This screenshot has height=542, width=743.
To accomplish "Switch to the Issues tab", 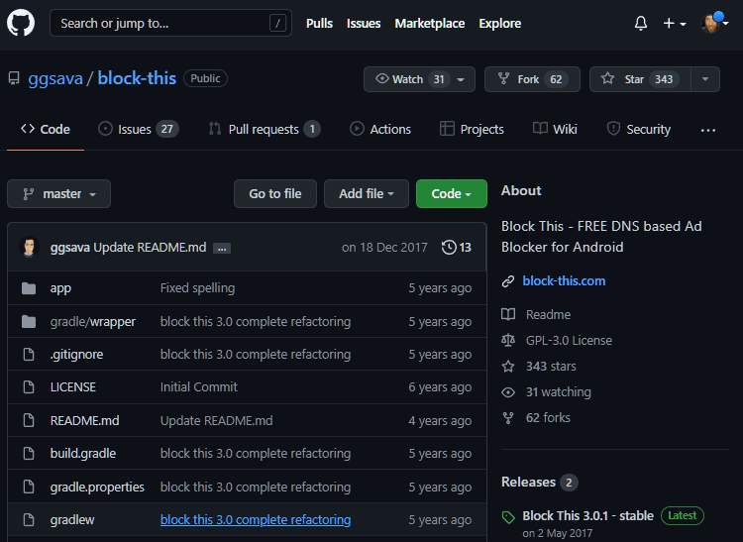I will click(139, 129).
